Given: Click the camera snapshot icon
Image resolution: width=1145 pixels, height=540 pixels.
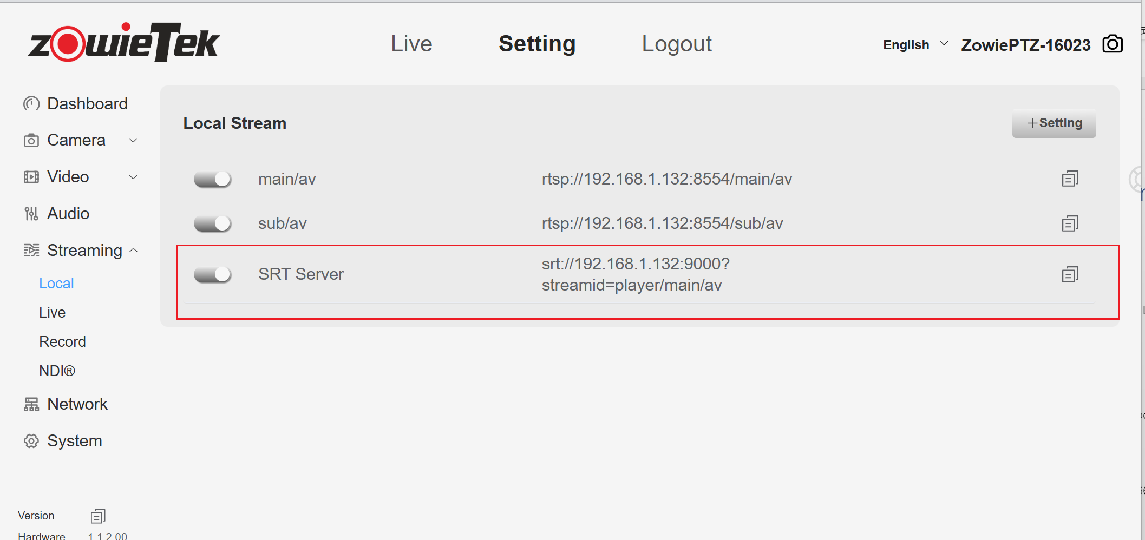Looking at the screenshot, I should click(1113, 44).
